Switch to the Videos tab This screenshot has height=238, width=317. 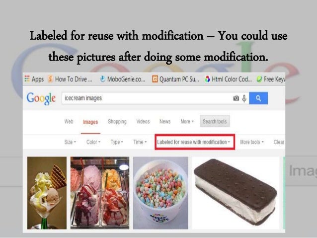click(x=143, y=122)
